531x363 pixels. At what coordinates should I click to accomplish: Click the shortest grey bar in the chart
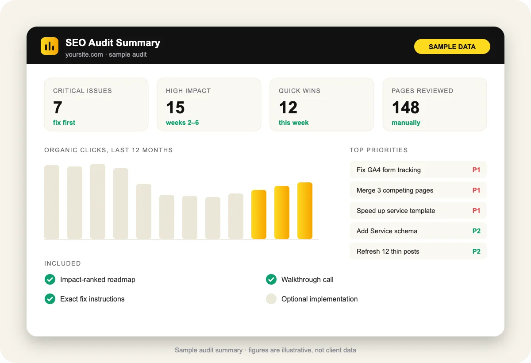213,218
